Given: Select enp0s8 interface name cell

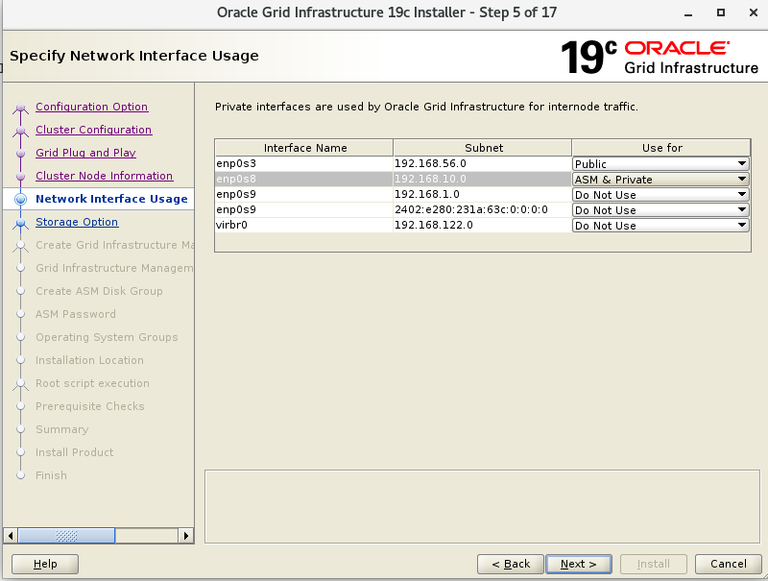Looking at the screenshot, I should pyautogui.click(x=303, y=179).
